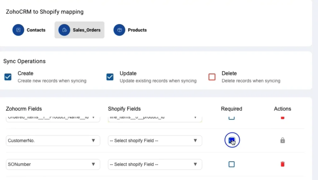Disable the Create sync operation

(x=8, y=77)
